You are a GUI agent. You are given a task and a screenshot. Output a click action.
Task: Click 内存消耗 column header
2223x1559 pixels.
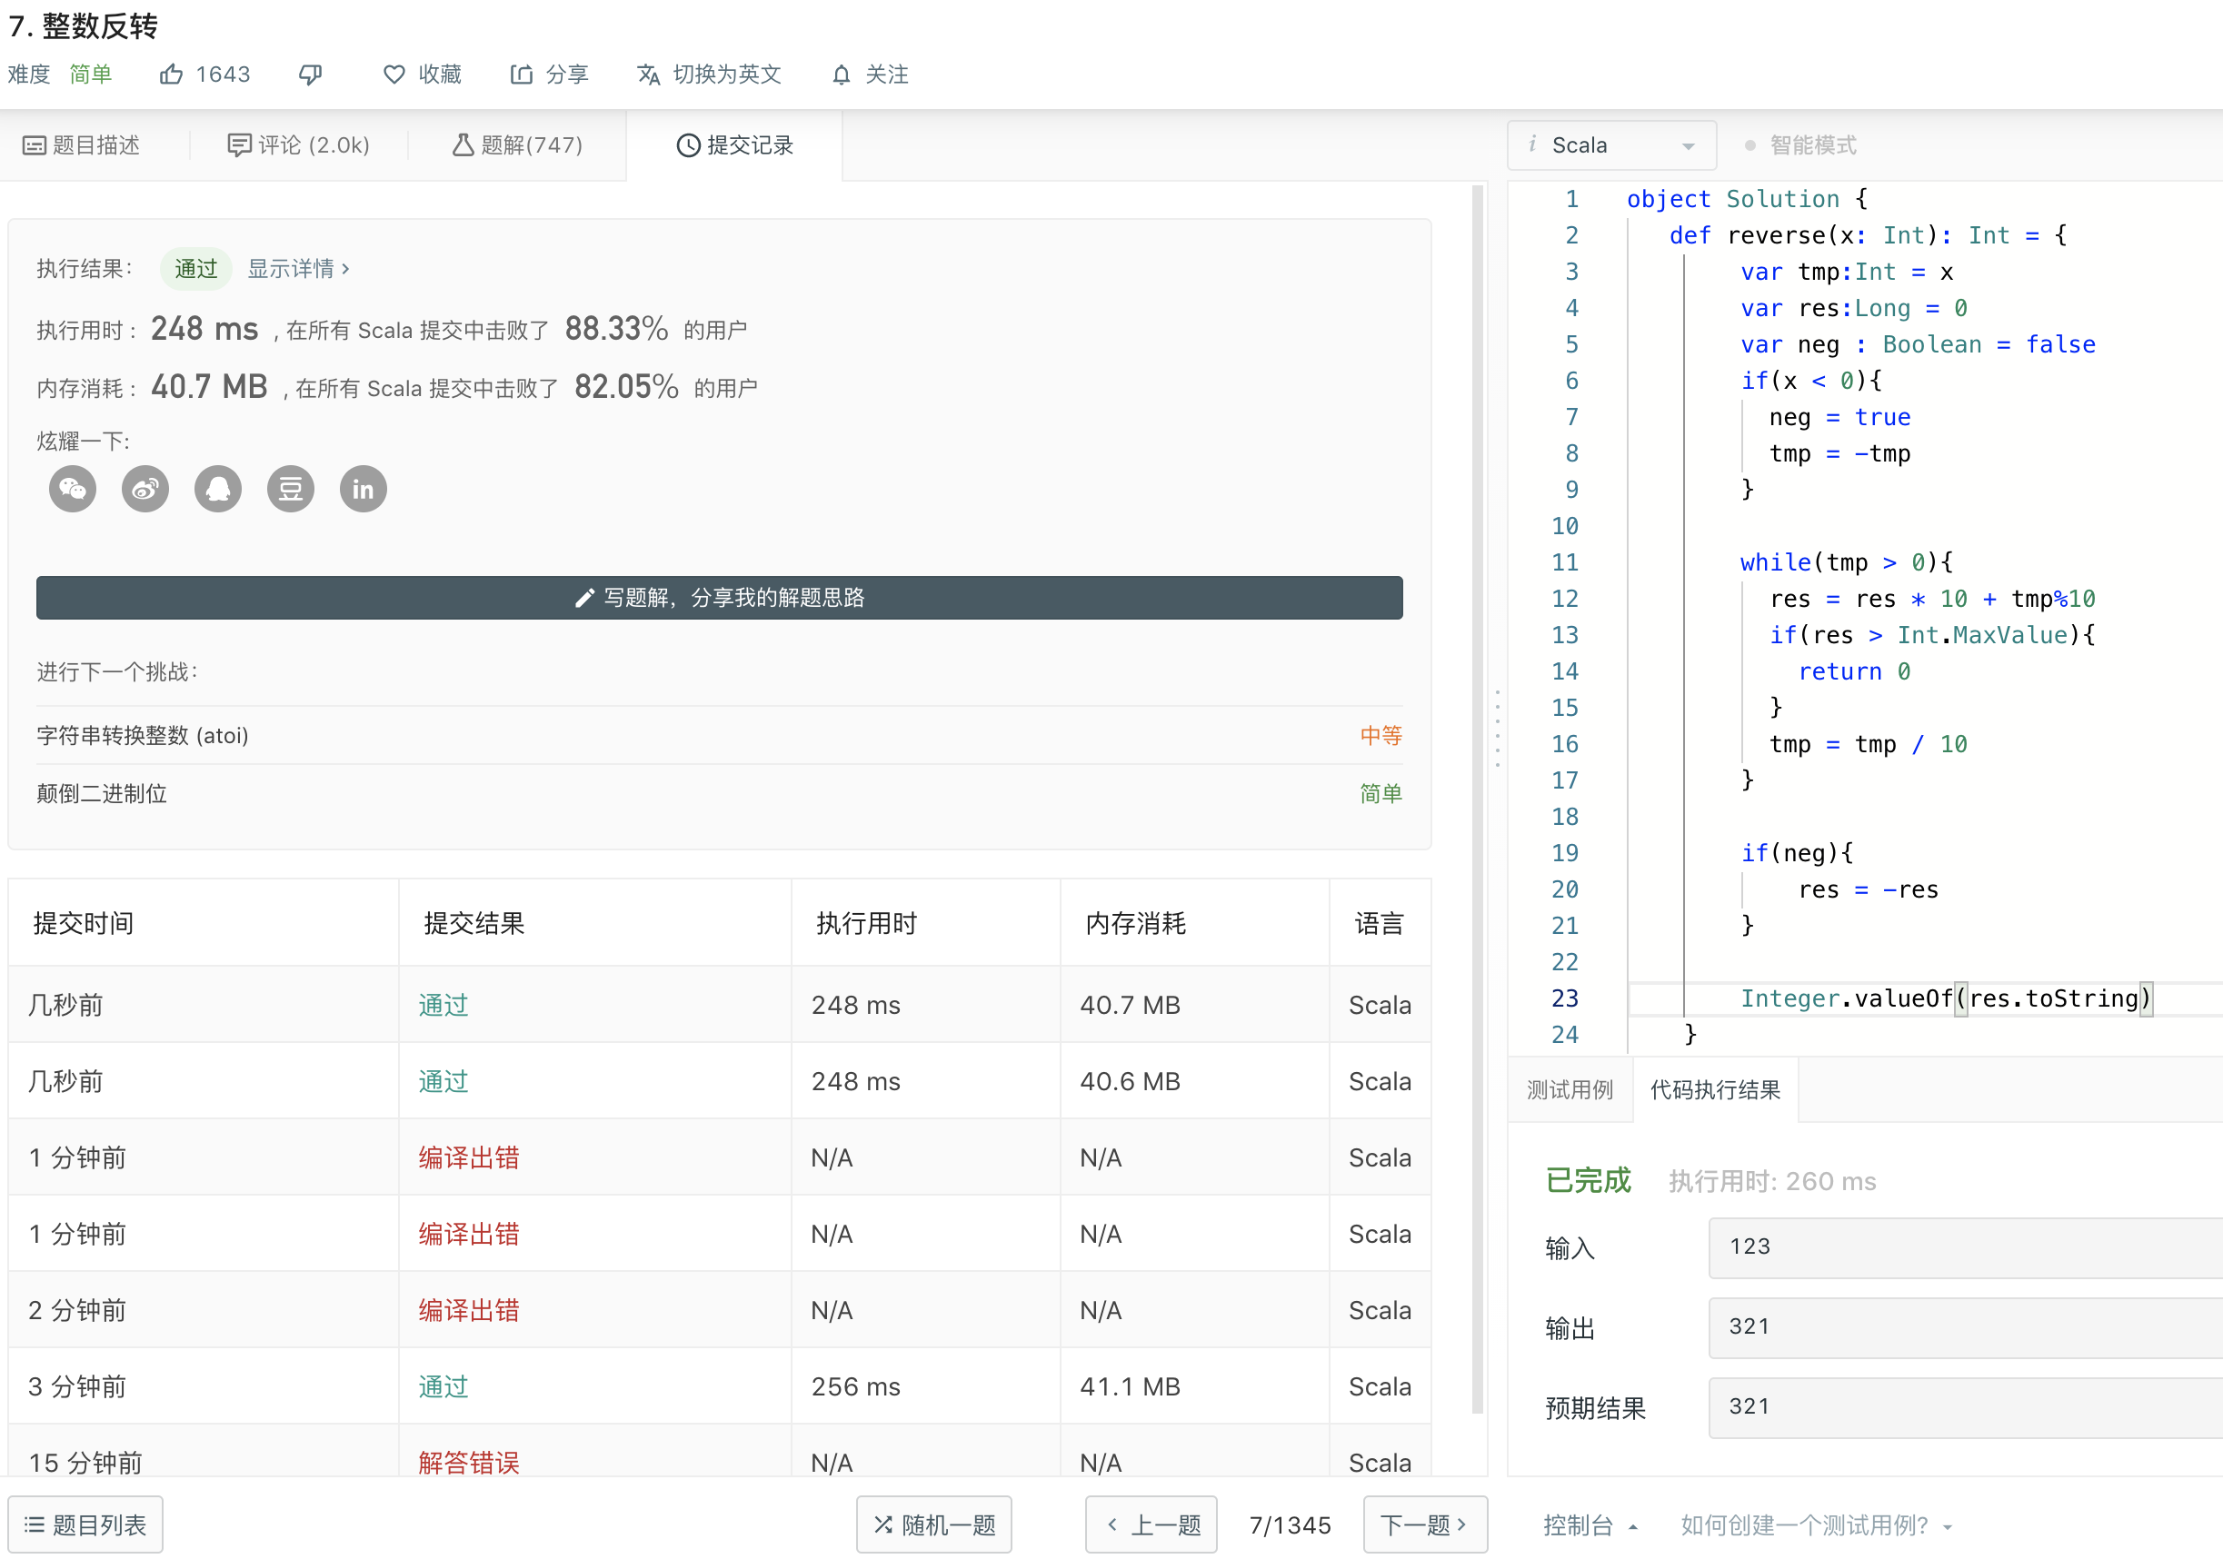pos(1136,923)
